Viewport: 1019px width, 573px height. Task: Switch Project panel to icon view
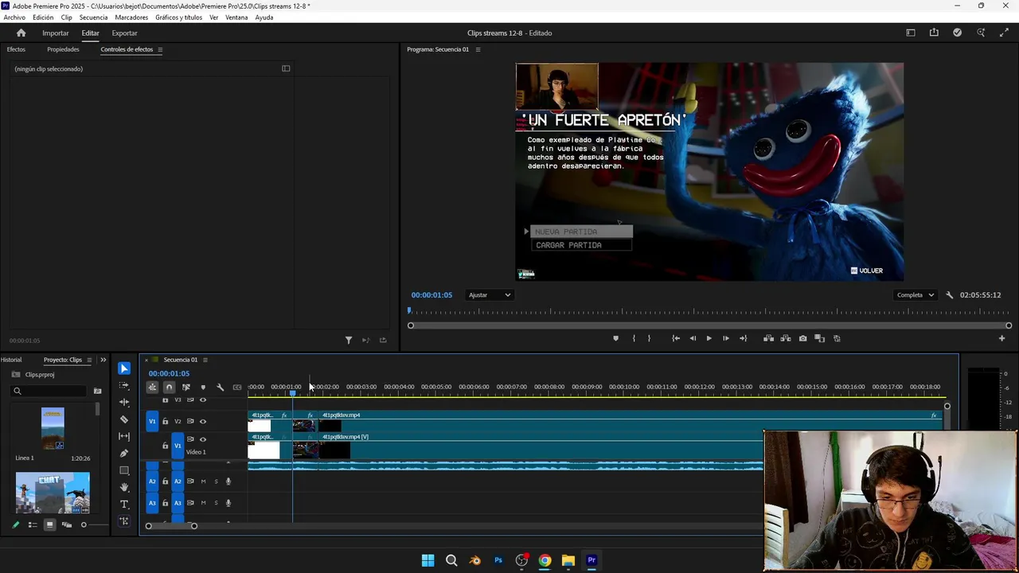pyautogui.click(x=49, y=524)
